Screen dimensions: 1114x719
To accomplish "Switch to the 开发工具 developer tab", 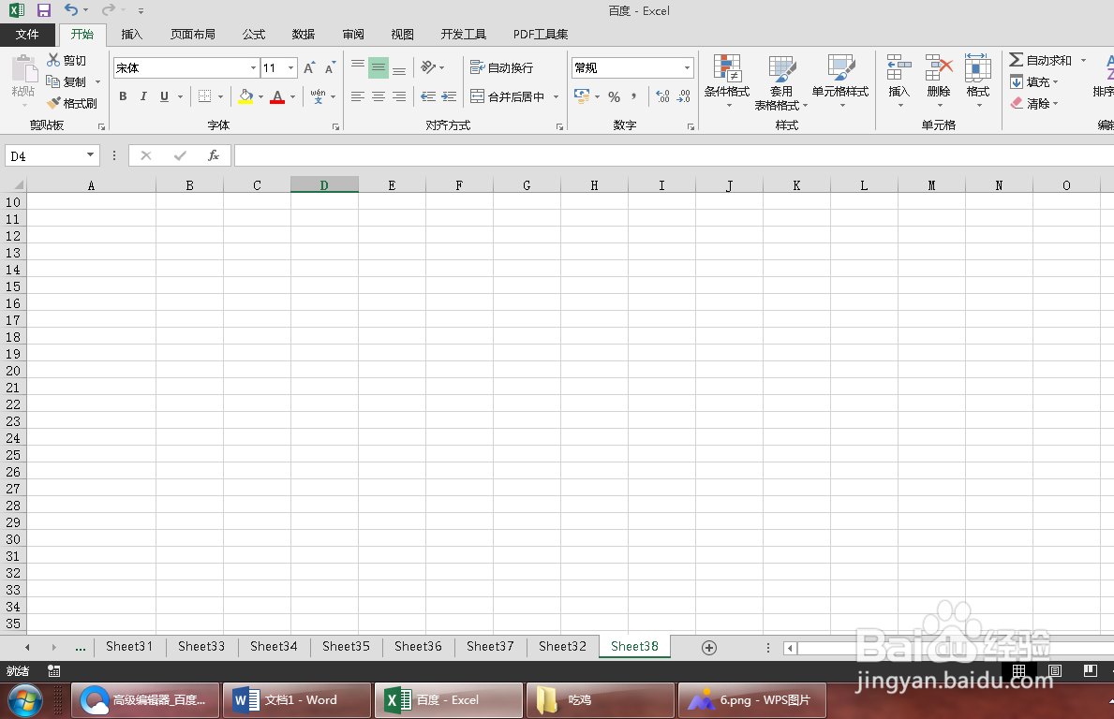I will click(x=463, y=34).
